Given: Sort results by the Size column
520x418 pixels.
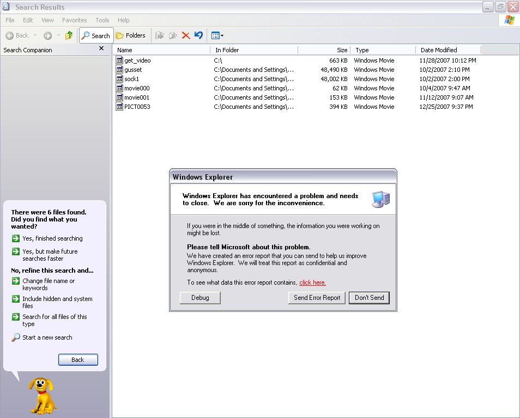Looking at the screenshot, I should coord(324,50).
